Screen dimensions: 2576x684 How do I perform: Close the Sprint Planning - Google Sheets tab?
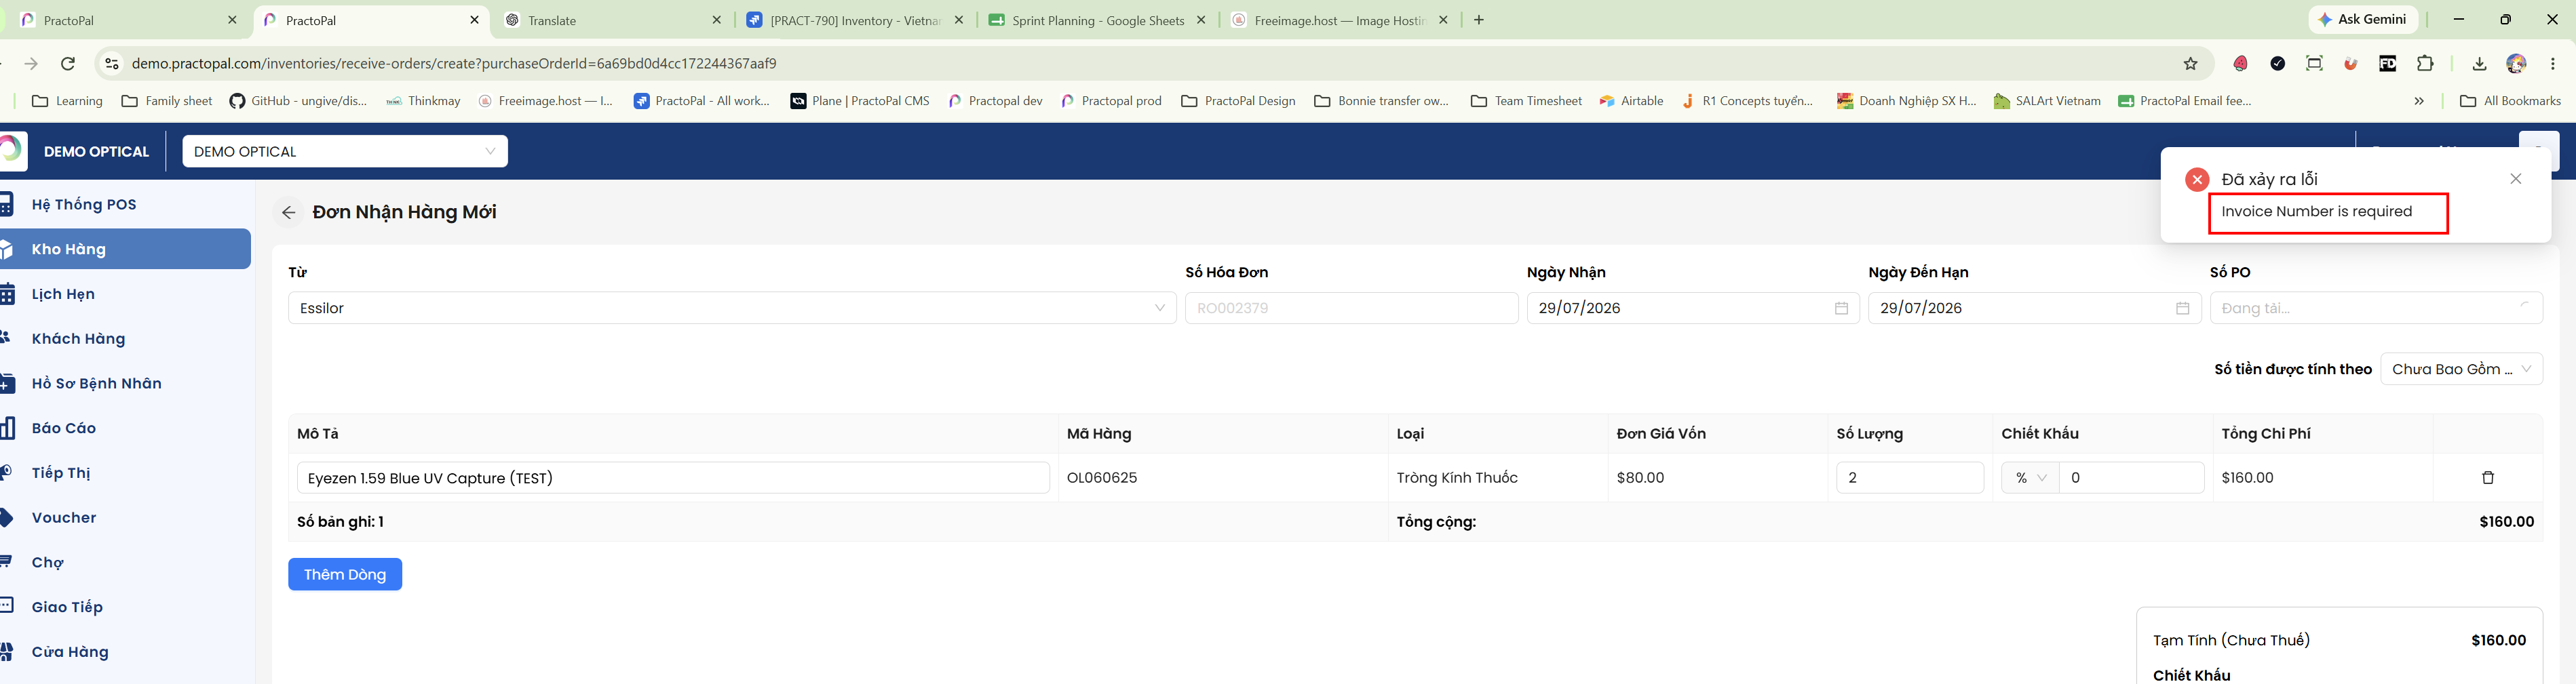click(1201, 20)
